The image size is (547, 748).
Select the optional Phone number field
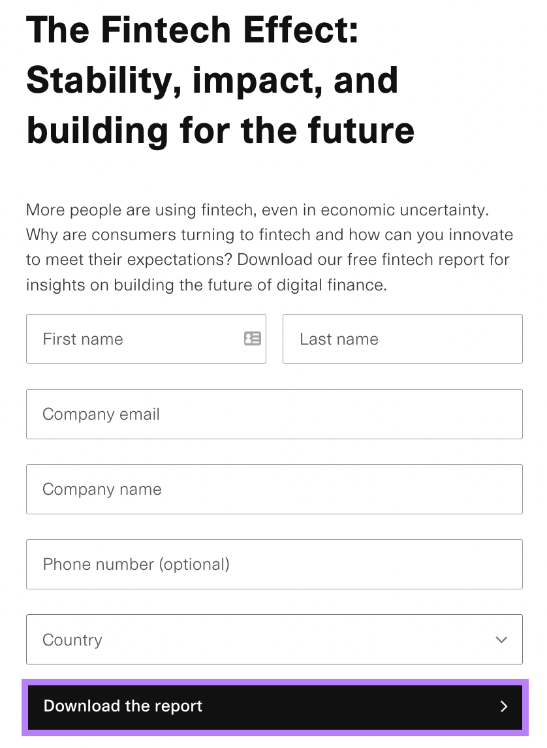(274, 564)
